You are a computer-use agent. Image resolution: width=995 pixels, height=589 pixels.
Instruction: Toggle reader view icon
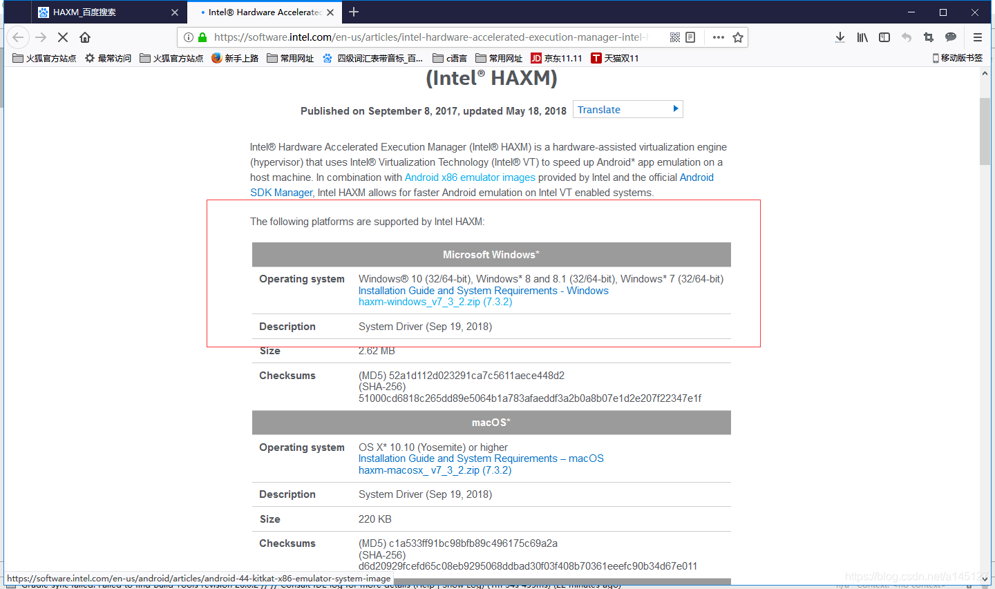(690, 37)
